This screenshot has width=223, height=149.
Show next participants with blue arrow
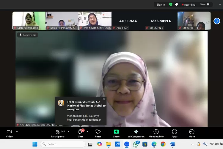(x=217, y=21)
